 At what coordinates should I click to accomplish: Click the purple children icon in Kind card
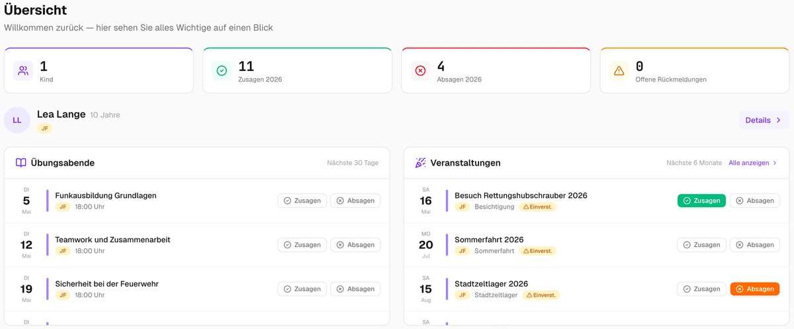click(x=23, y=70)
